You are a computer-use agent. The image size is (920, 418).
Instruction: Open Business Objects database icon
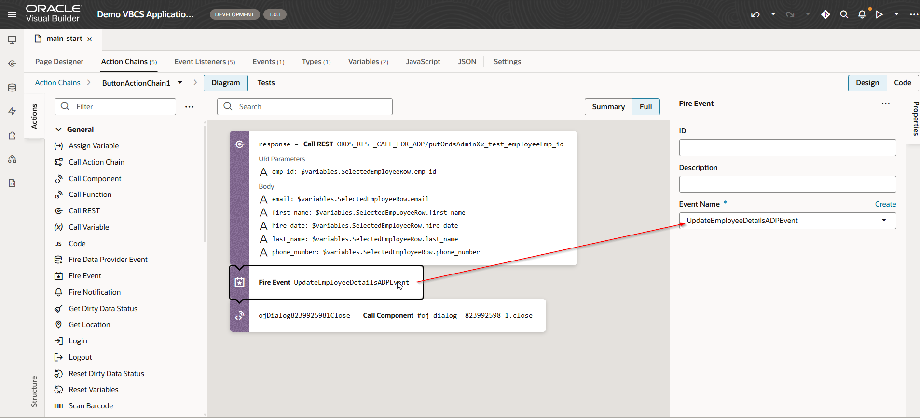tap(12, 88)
